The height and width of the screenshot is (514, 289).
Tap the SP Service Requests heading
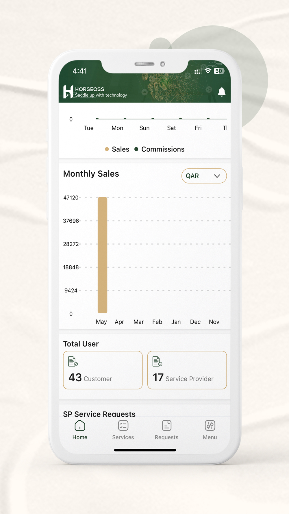(99, 414)
